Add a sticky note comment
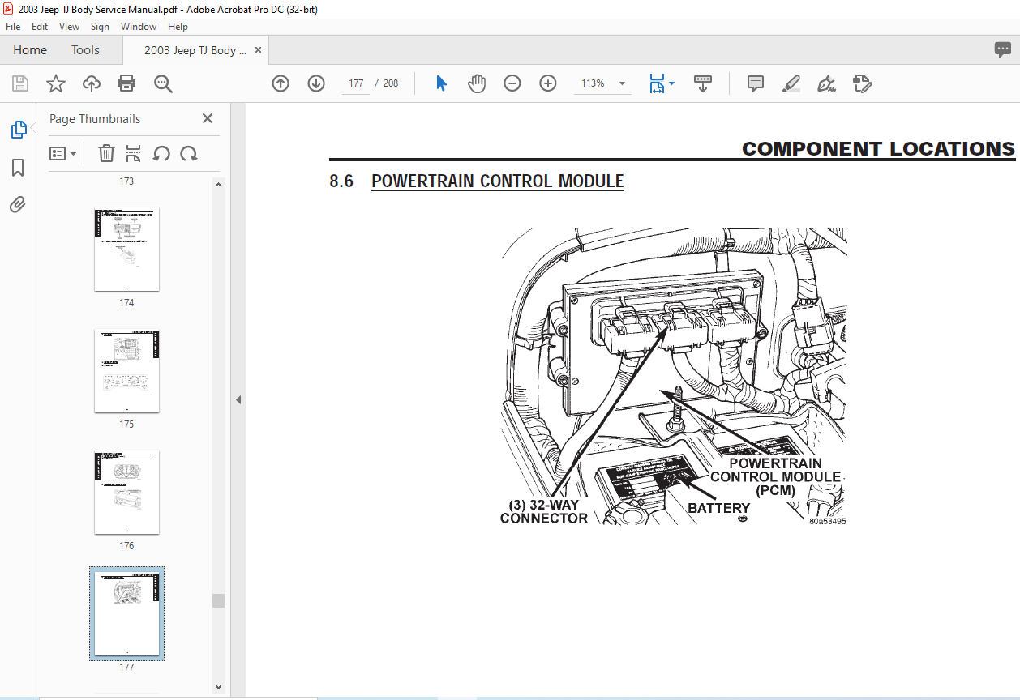This screenshot has height=700, width=1020. [756, 83]
